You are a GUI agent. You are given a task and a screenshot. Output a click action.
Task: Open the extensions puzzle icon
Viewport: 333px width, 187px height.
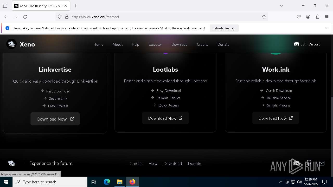[x=317, y=17]
